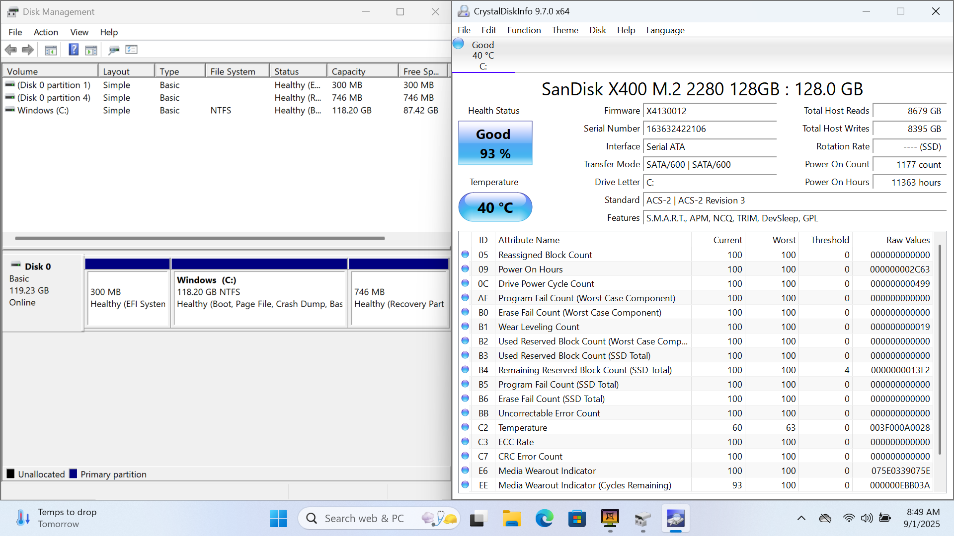
Task: Toggle the console tree pane toolbar icon
Action: coord(51,50)
